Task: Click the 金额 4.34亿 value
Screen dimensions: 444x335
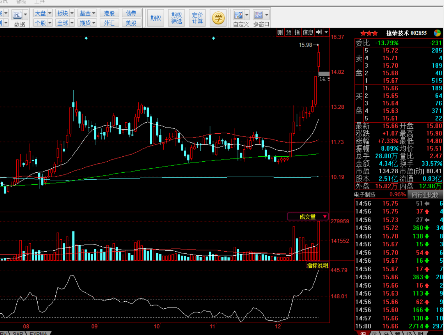Action: (389, 163)
